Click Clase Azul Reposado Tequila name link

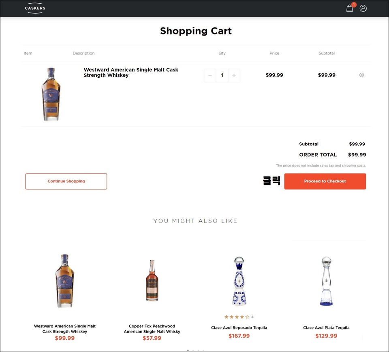239,328
